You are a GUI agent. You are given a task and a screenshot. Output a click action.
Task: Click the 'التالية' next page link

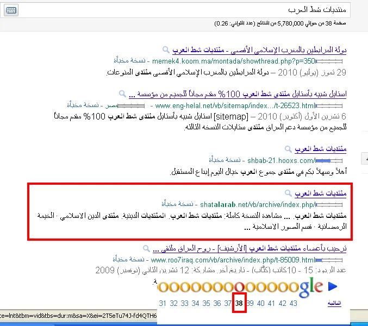pyautogui.click(x=334, y=303)
